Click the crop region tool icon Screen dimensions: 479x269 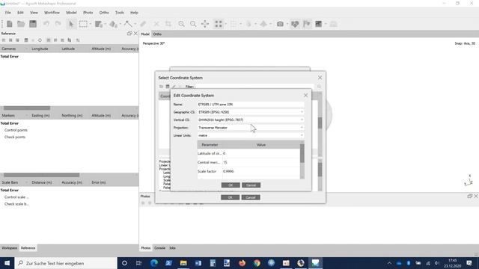click(x=168, y=24)
